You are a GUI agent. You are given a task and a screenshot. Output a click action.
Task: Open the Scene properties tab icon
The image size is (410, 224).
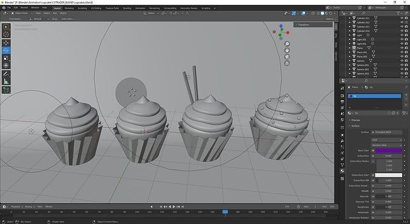click(342, 114)
